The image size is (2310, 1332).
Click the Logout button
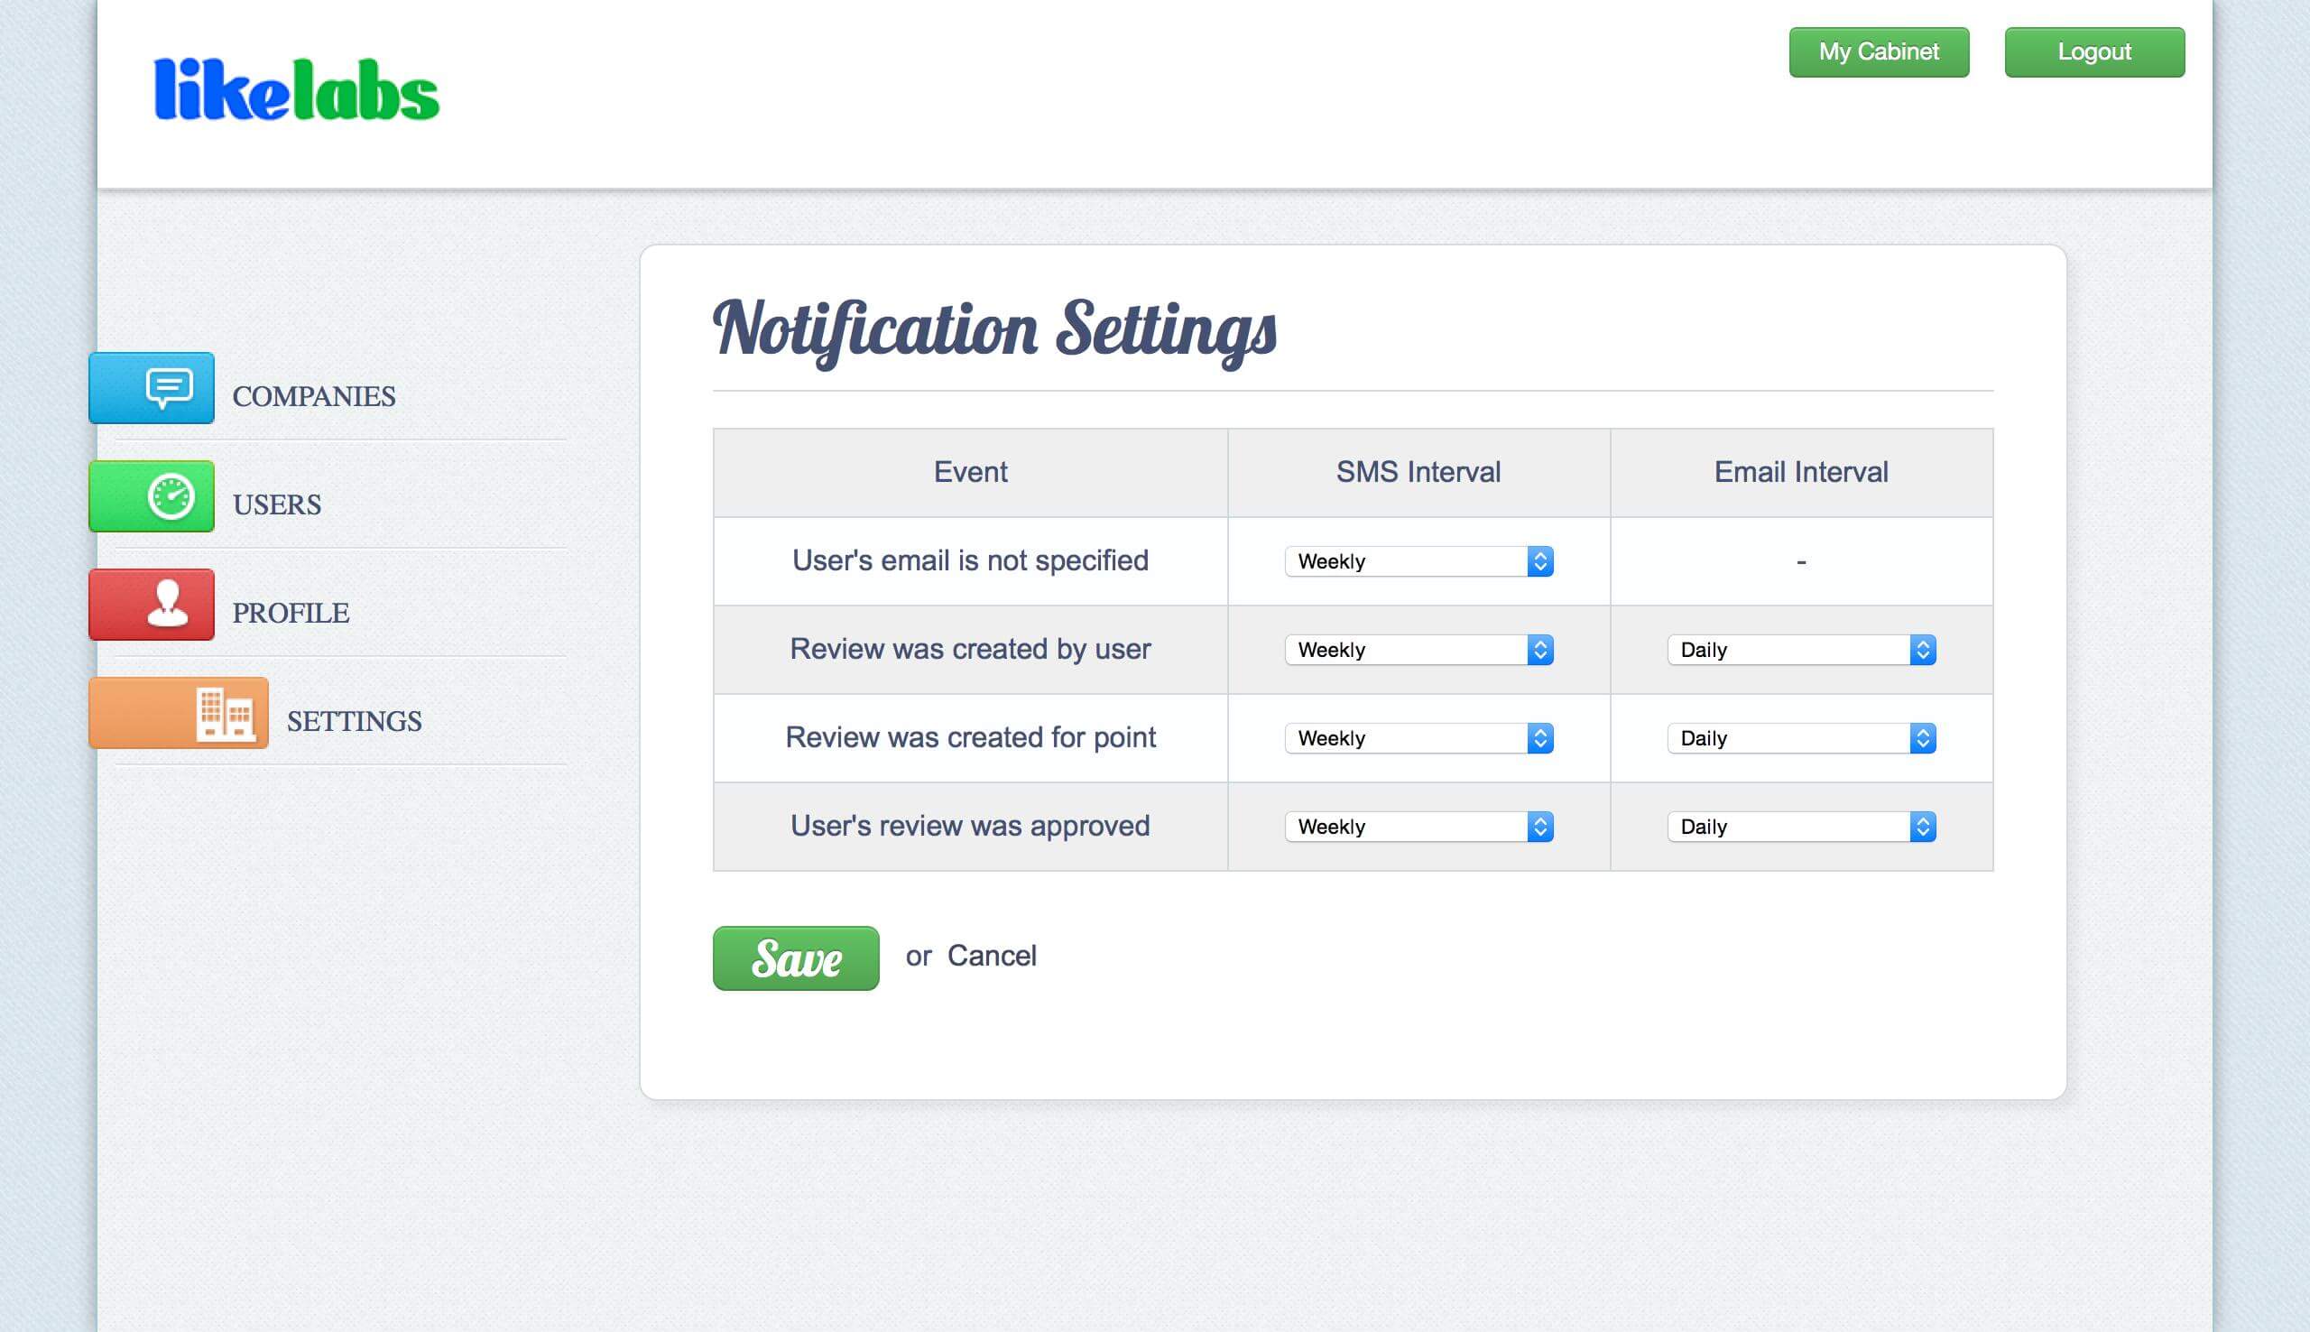tap(2094, 52)
